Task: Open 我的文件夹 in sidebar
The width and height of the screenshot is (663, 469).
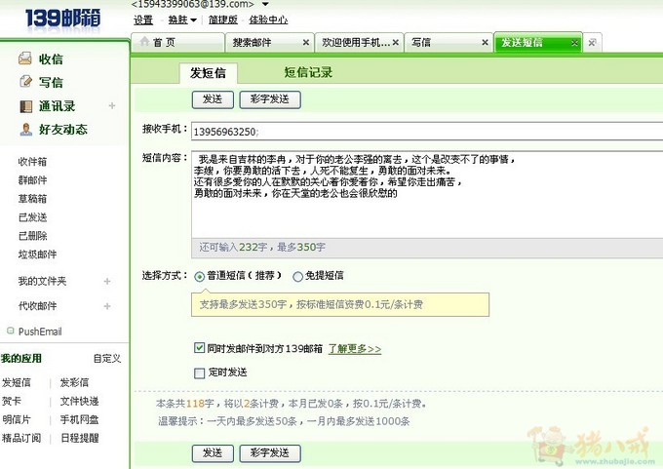Action: (x=42, y=281)
